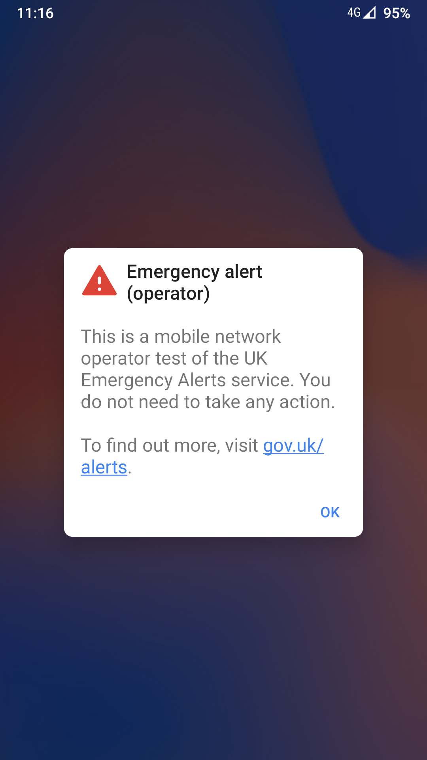Tap the blurred wallpaper above the dialog

pos(213,135)
